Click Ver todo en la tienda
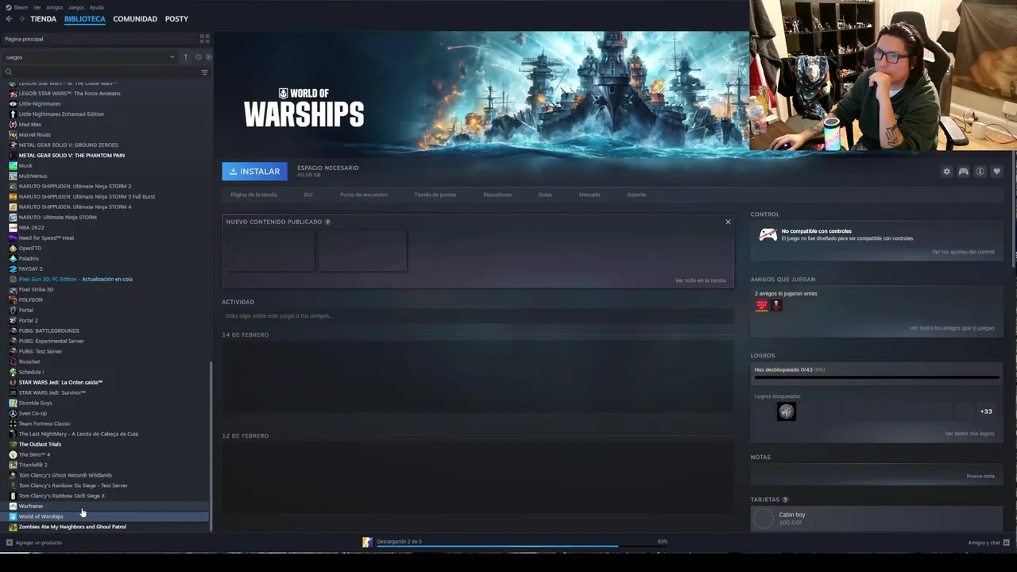The height and width of the screenshot is (572, 1017). point(700,280)
